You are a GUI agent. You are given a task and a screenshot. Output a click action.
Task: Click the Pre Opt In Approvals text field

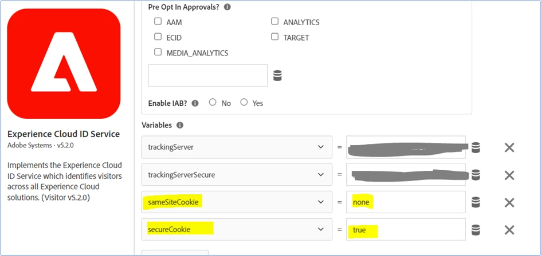pos(208,75)
